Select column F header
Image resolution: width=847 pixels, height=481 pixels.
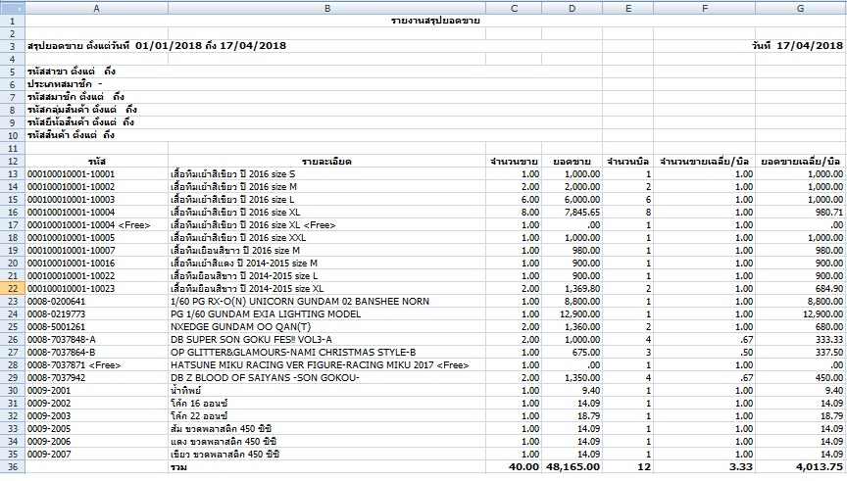(x=705, y=8)
